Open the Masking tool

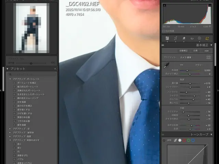click(x=199, y=38)
